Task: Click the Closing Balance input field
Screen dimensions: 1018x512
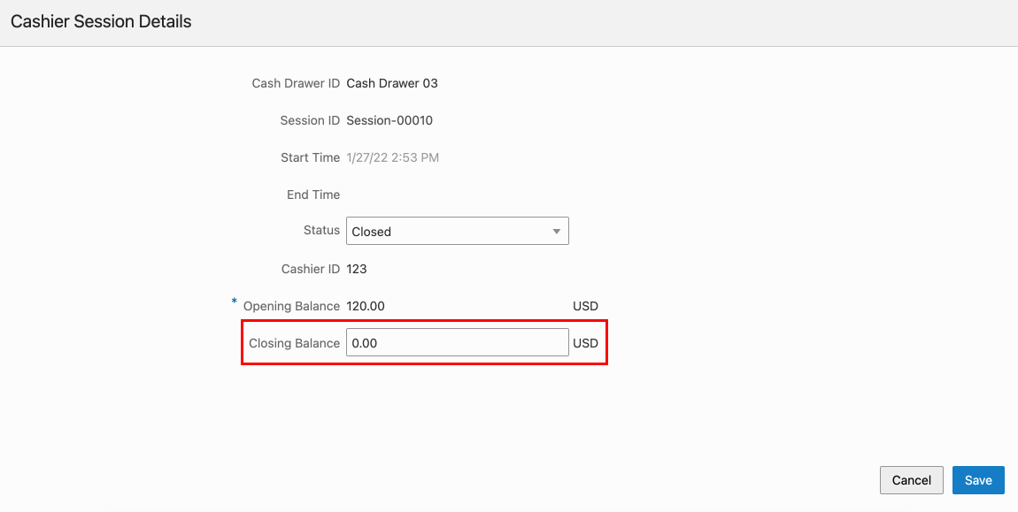Action: (x=457, y=343)
